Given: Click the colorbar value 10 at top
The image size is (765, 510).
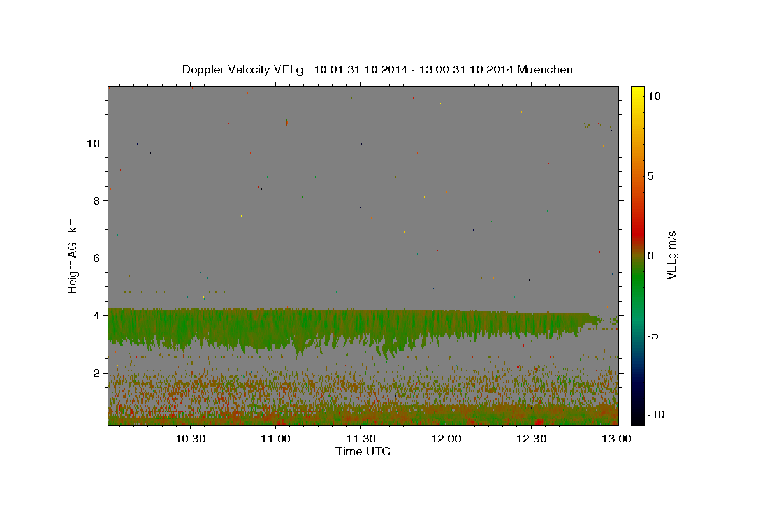Looking at the screenshot, I should pos(653,96).
